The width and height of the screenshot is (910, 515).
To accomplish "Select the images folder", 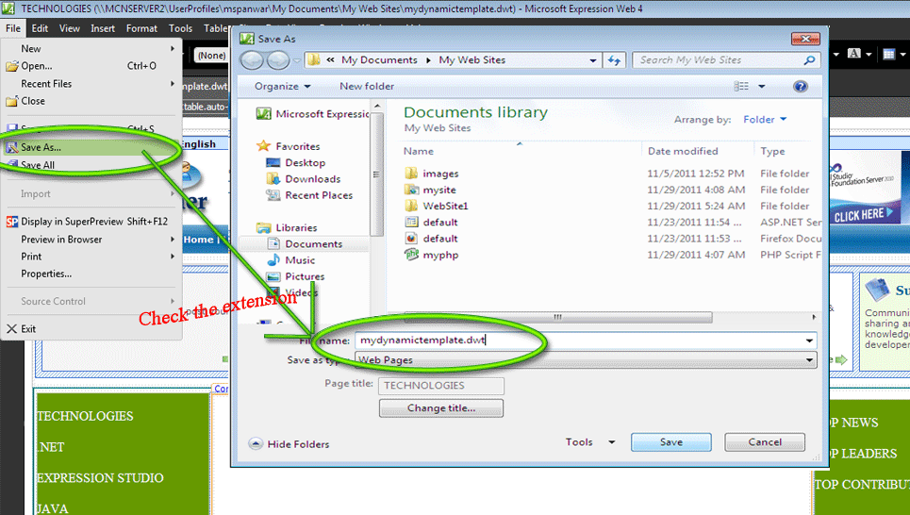I will click(x=440, y=174).
